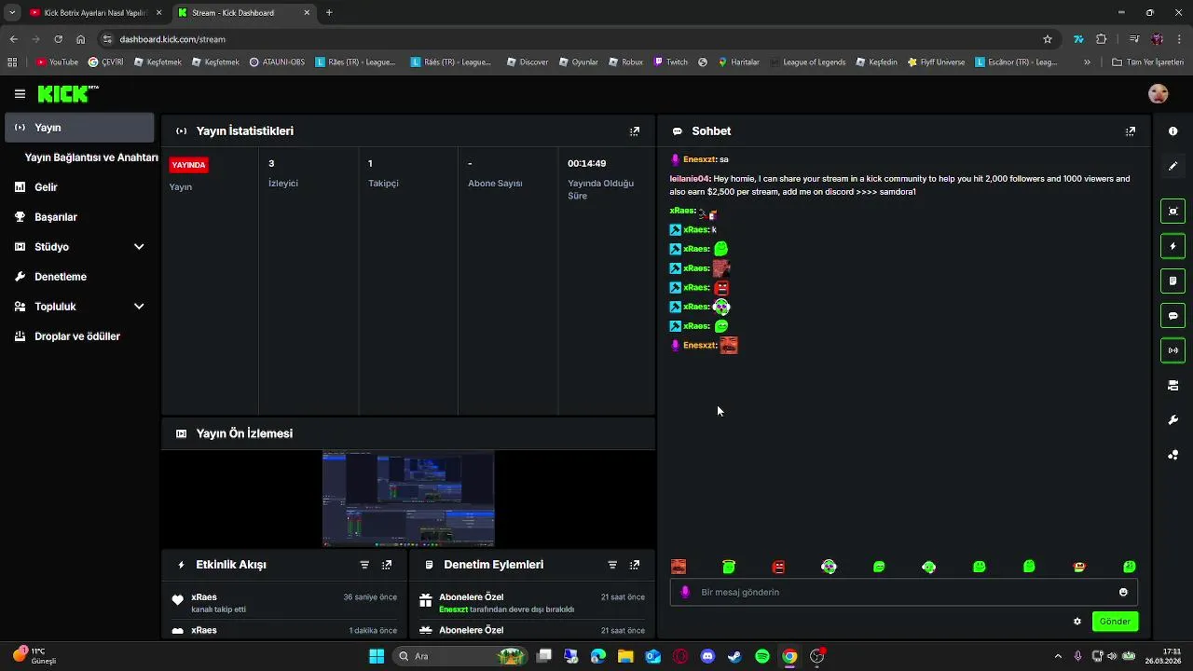Toggle the document moderation actions widget
1193x671 pixels.
tap(1172, 281)
